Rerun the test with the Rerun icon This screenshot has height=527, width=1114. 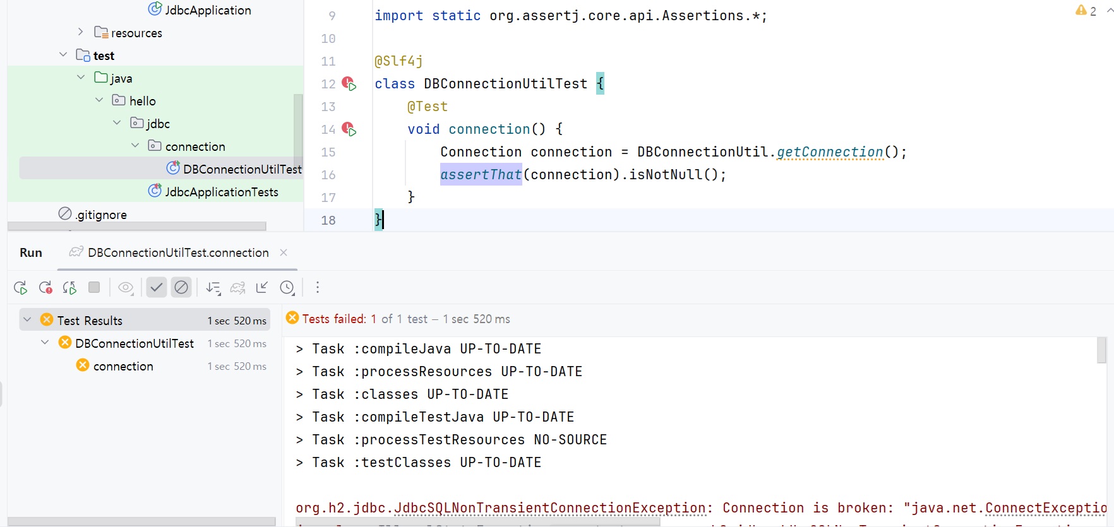(20, 288)
